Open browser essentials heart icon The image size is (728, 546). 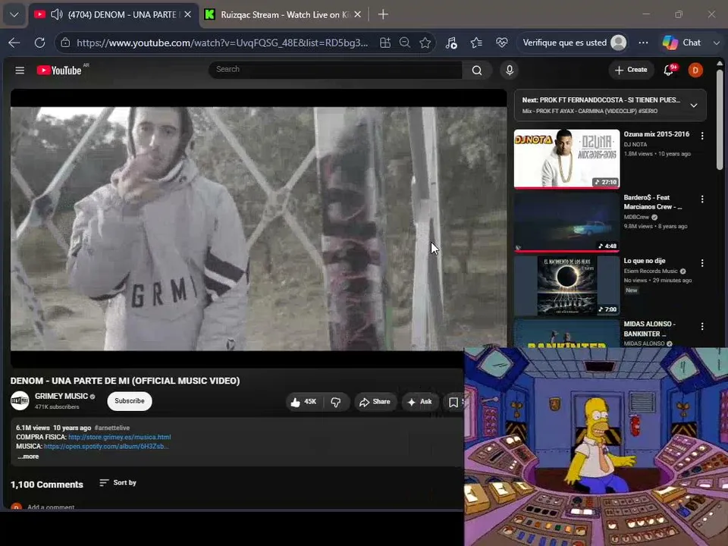tap(501, 42)
